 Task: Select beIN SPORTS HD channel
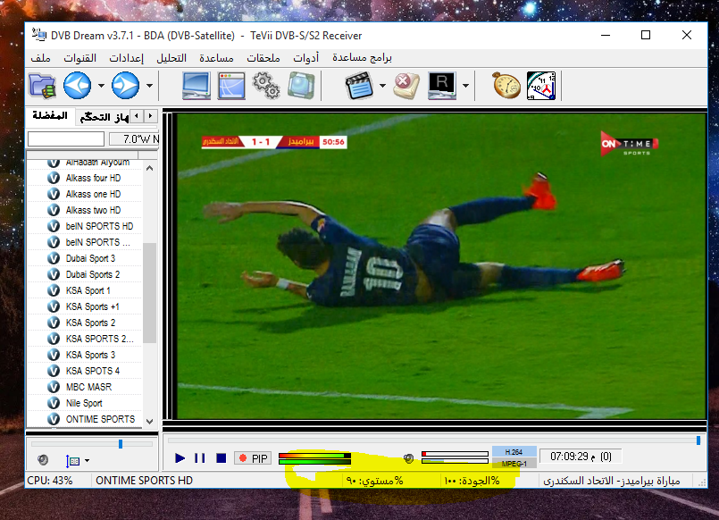coord(99,226)
